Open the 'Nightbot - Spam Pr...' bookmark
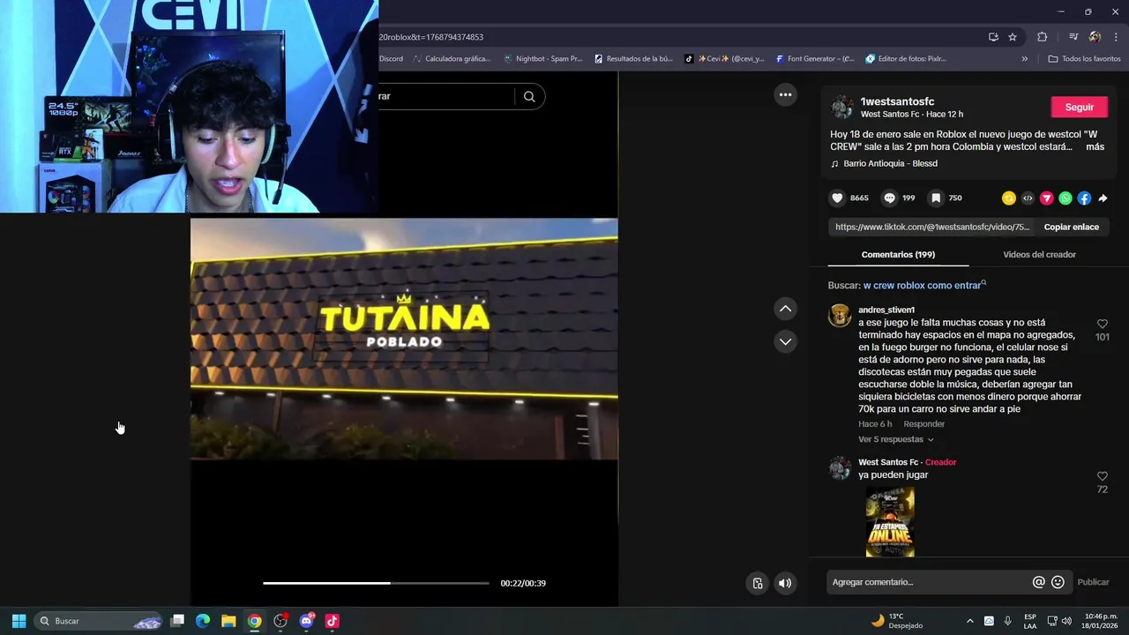Image resolution: width=1129 pixels, height=635 pixels. tap(542, 59)
